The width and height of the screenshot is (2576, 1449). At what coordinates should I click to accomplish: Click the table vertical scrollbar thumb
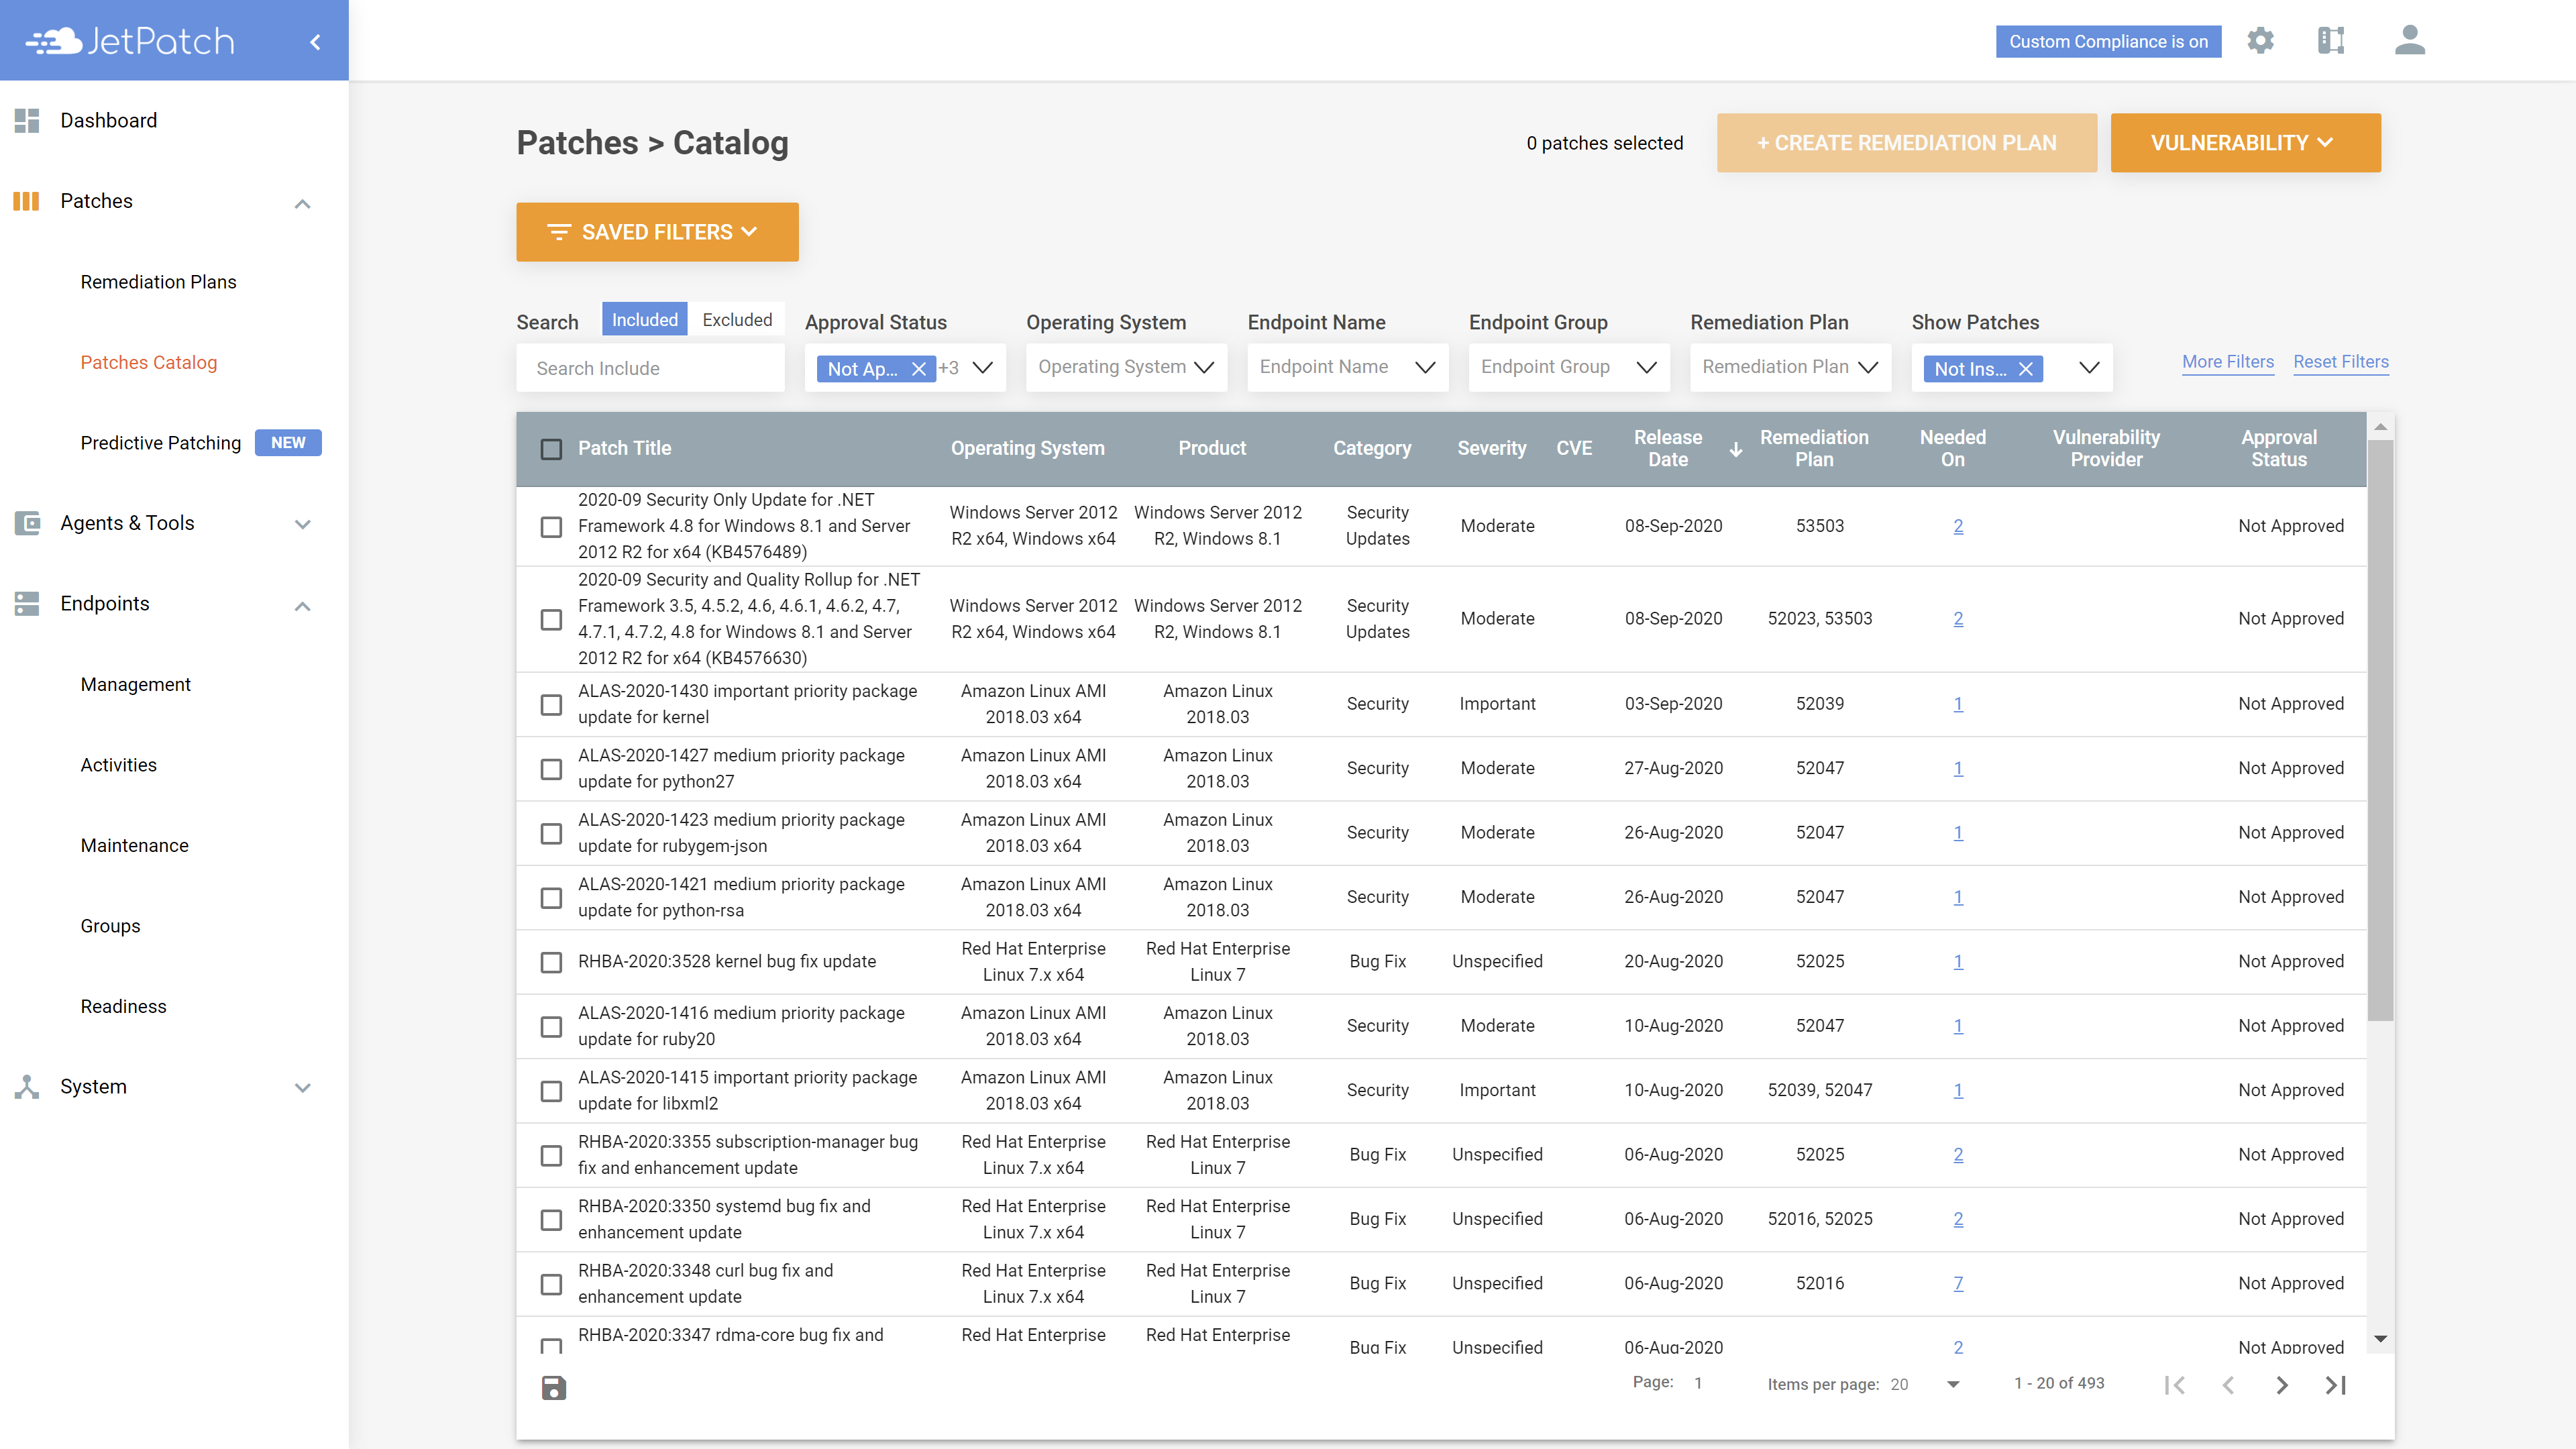(2380, 730)
